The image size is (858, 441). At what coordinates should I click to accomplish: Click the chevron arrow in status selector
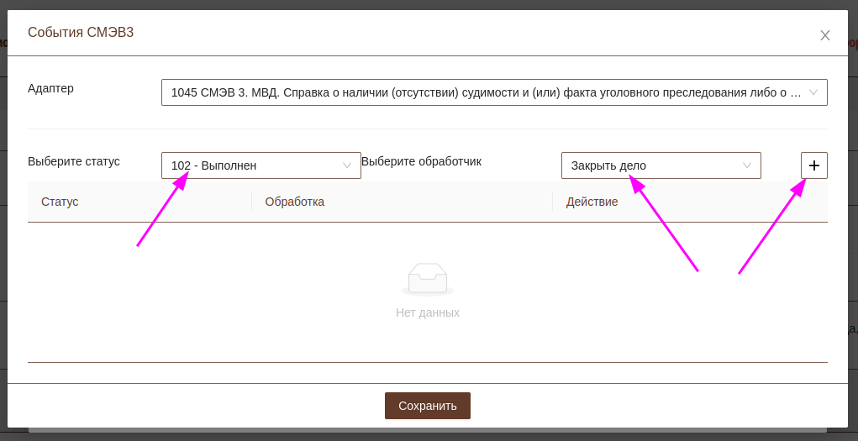pos(347,165)
